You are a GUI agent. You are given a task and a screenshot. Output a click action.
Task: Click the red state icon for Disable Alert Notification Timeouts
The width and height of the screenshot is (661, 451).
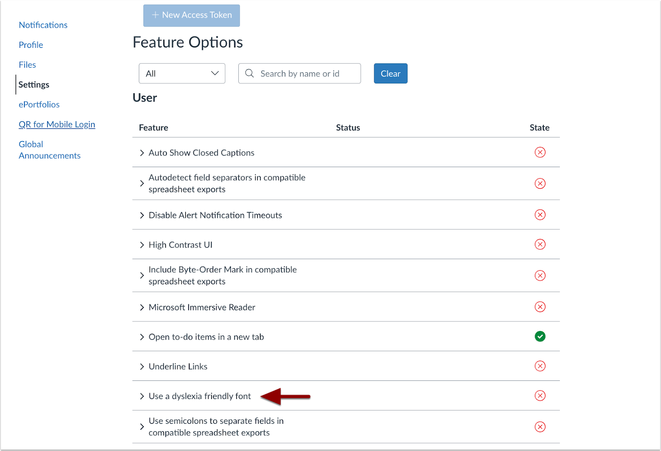pos(540,215)
